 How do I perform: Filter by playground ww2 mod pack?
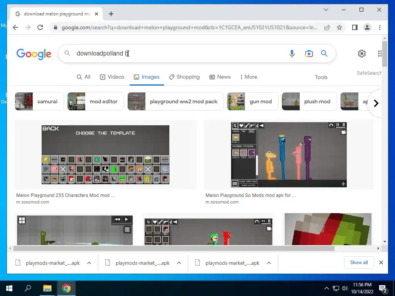[176, 101]
